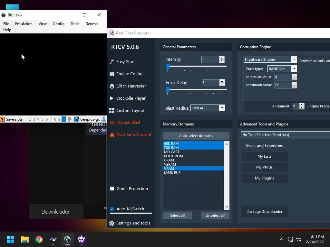Click Minimum Value stepper arrows
The image size is (330, 247).
(294, 77)
